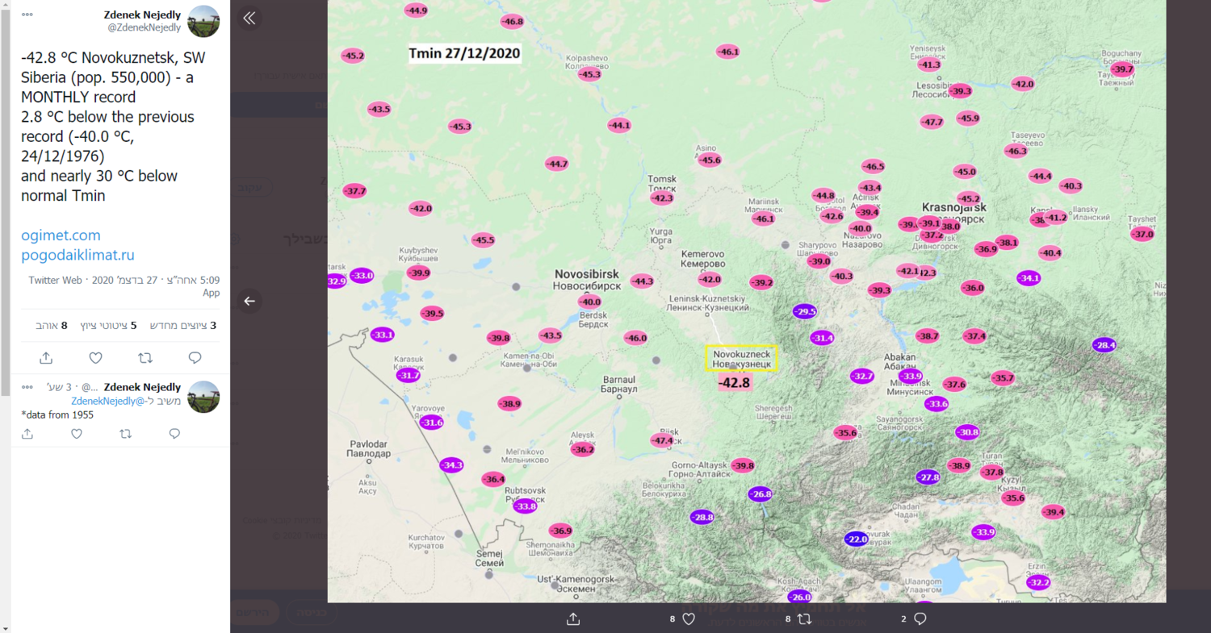This screenshot has width=1211, height=633.
Task: Click the previous image arrow button
Action: coord(249,301)
